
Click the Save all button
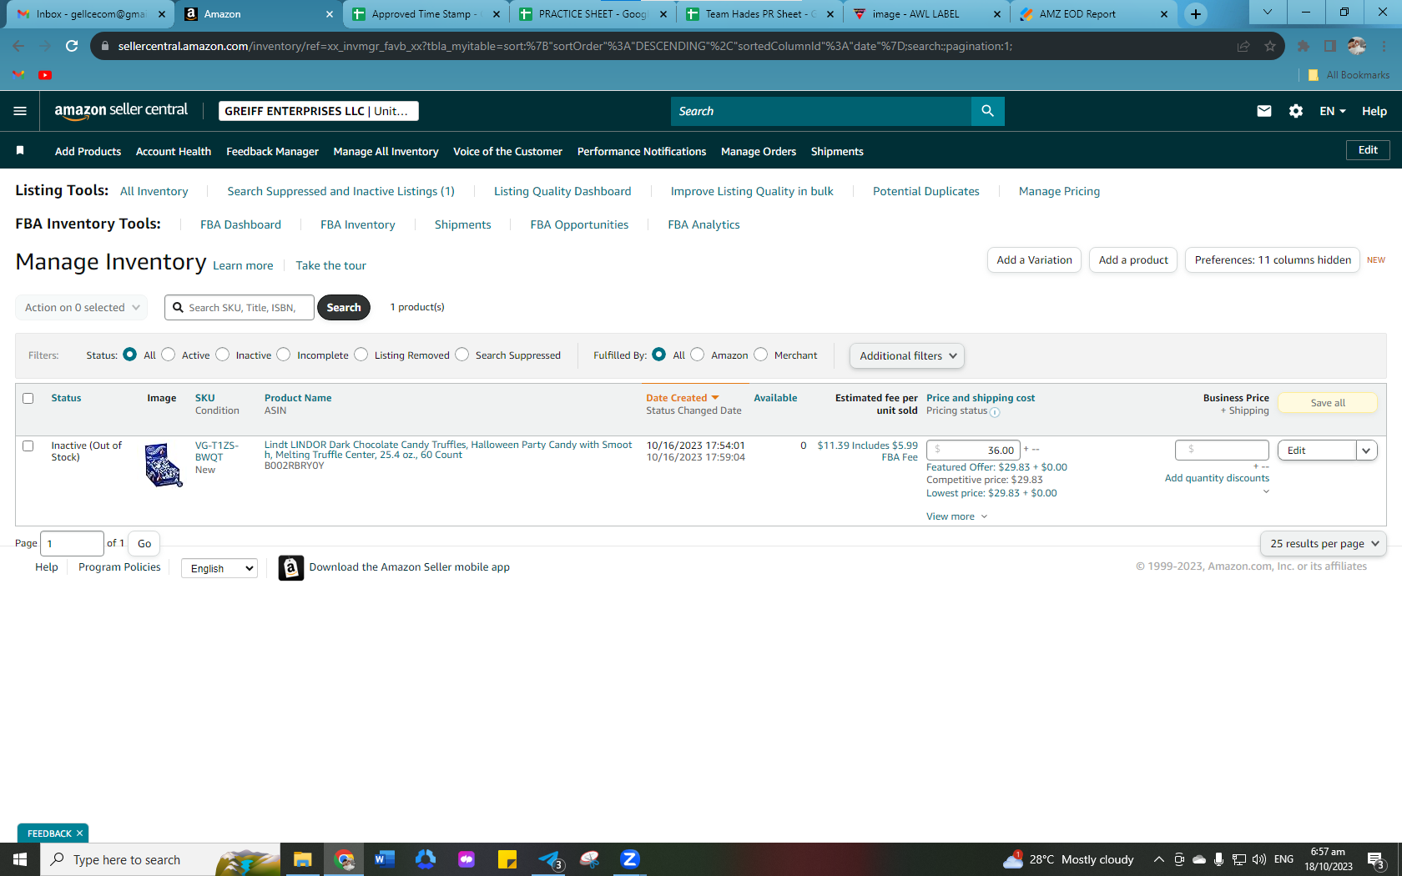(1328, 403)
